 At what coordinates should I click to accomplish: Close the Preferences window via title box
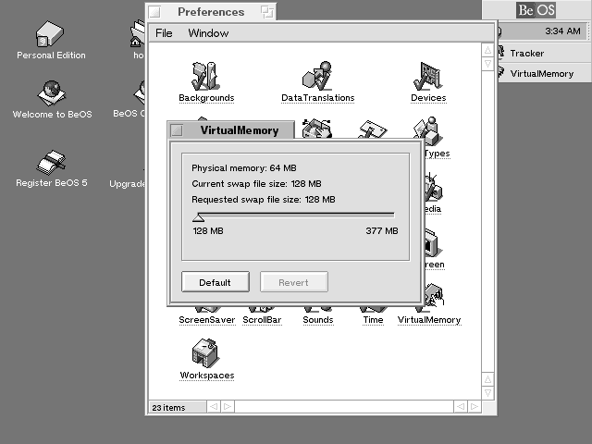[x=154, y=12]
